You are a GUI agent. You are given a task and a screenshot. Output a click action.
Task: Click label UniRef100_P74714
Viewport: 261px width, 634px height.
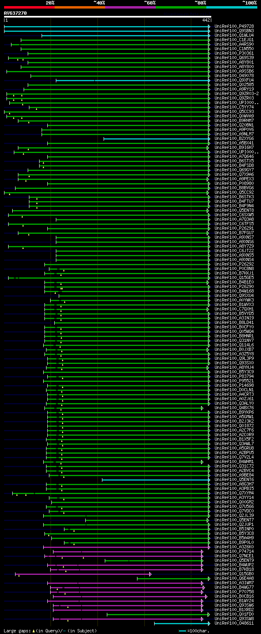[234, 552]
